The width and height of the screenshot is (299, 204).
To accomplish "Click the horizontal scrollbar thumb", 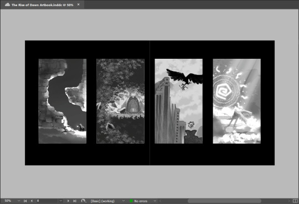I will coord(224,201).
